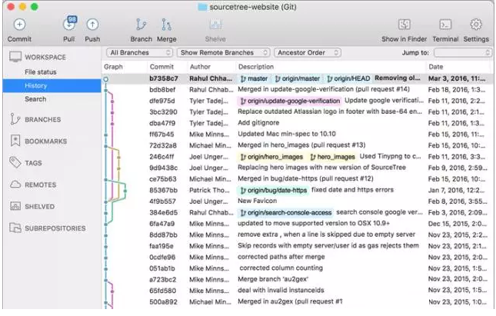This screenshot has height=316, width=496.
Task: Sort by the Graph column header
Action: (113, 67)
